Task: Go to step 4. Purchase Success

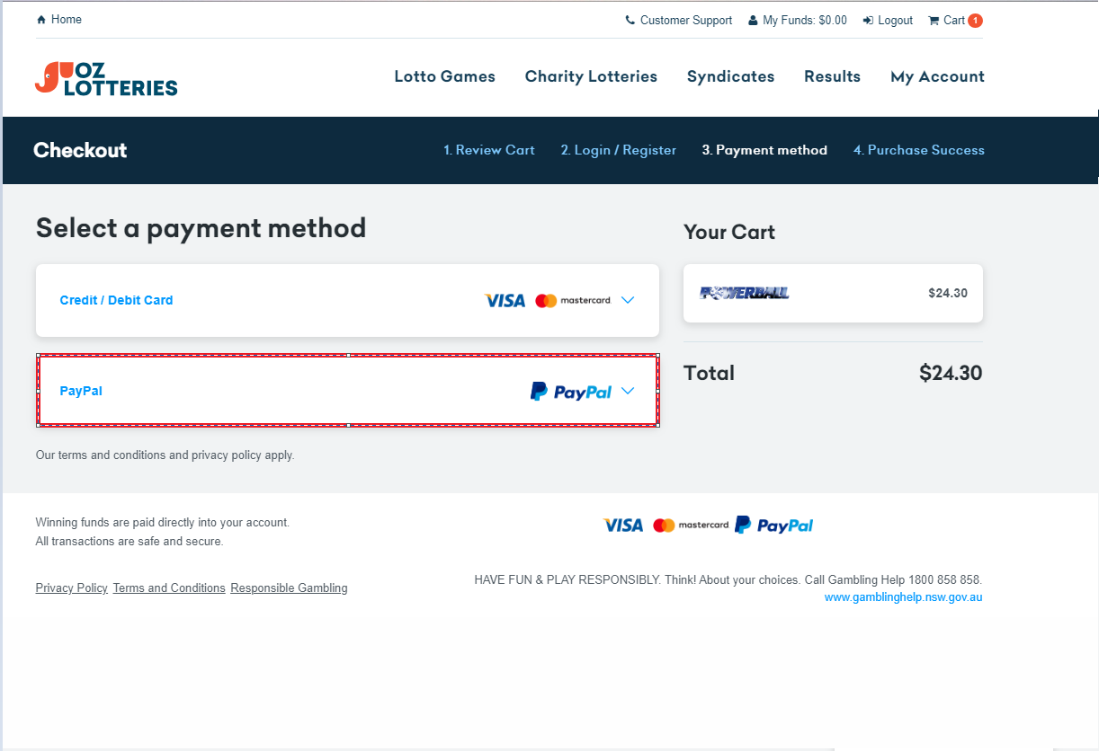Action: click(x=919, y=150)
